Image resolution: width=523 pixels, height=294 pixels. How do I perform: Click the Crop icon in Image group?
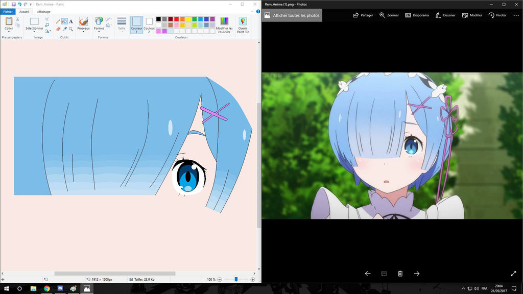[47, 19]
